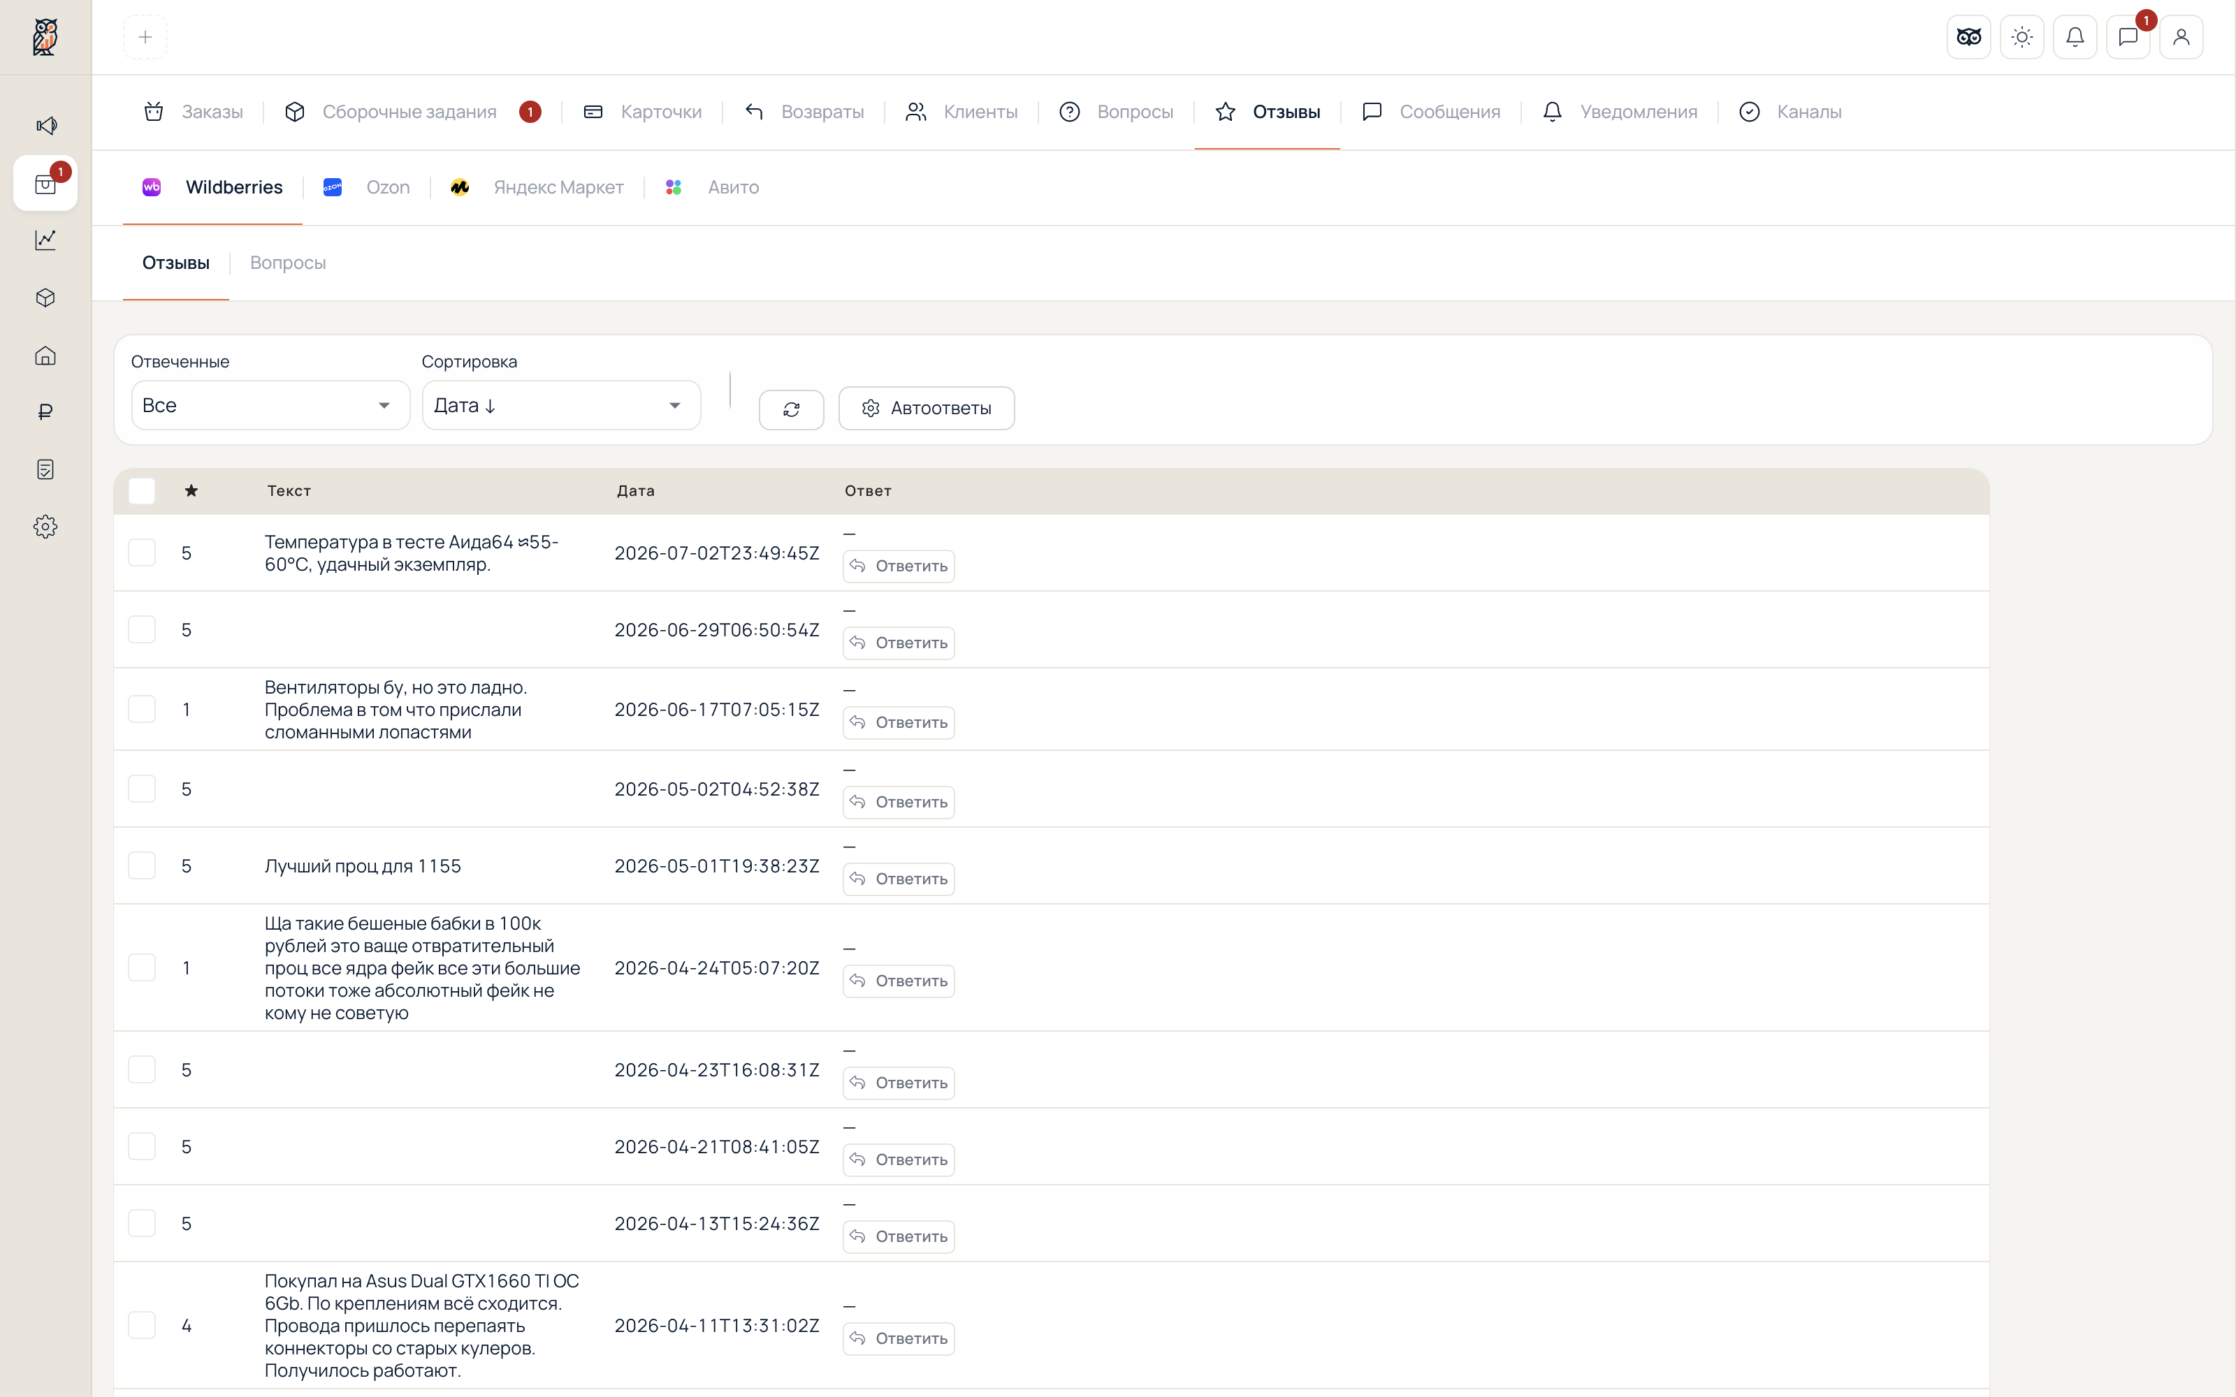Open the warehouse house icon in sidebar
2236x1397 pixels.
pos(45,356)
